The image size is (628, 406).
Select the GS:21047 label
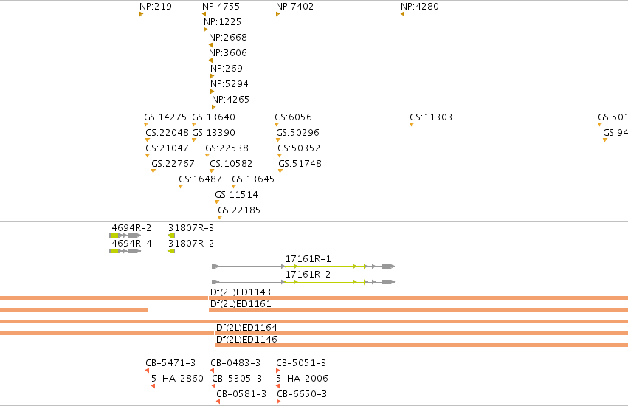pos(167,148)
